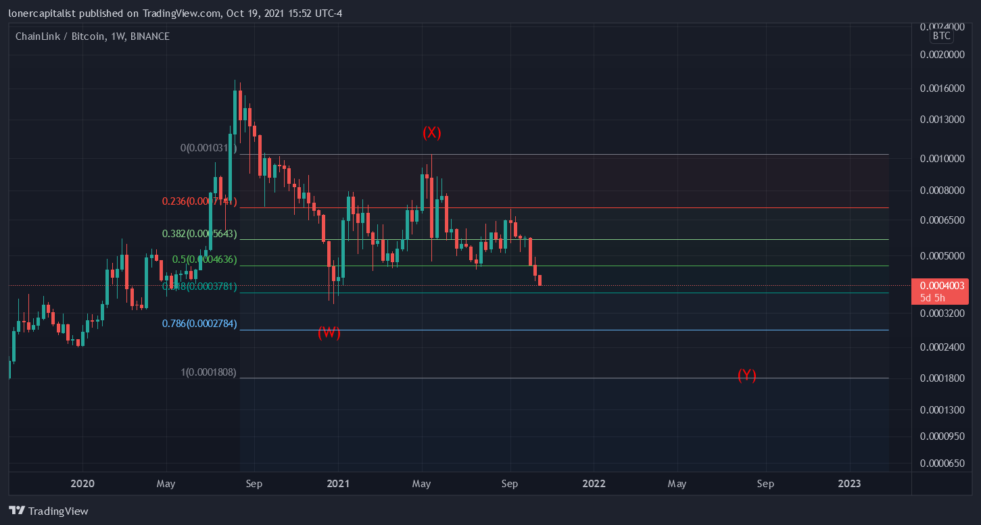Click the 0.0000950 price axis label
This screenshot has height=525, width=981.
[x=943, y=436]
